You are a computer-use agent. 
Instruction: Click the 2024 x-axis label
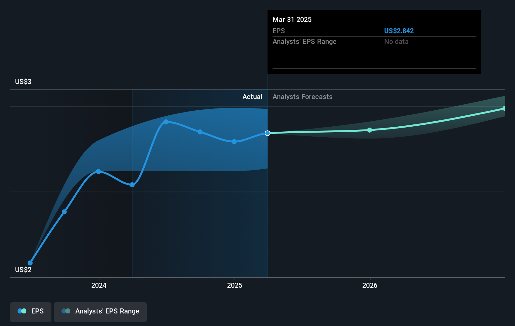pos(99,285)
